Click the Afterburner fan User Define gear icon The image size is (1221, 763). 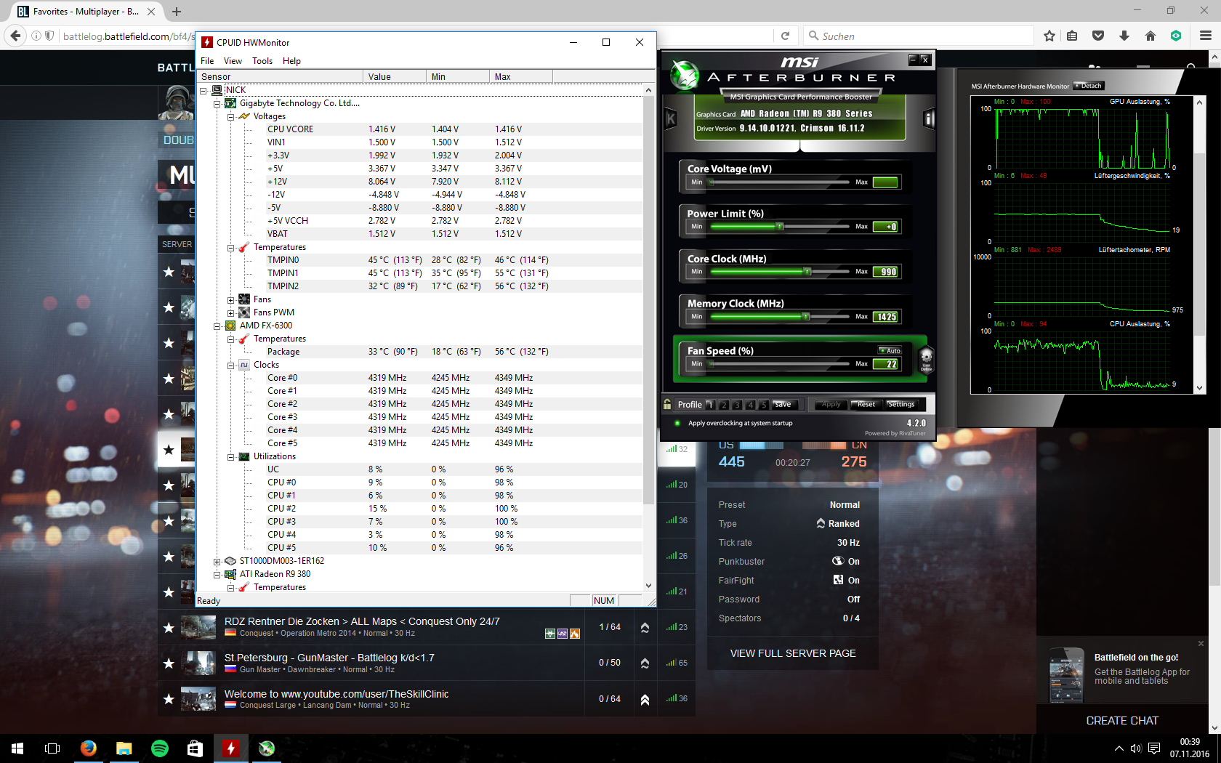tap(926, 360)
